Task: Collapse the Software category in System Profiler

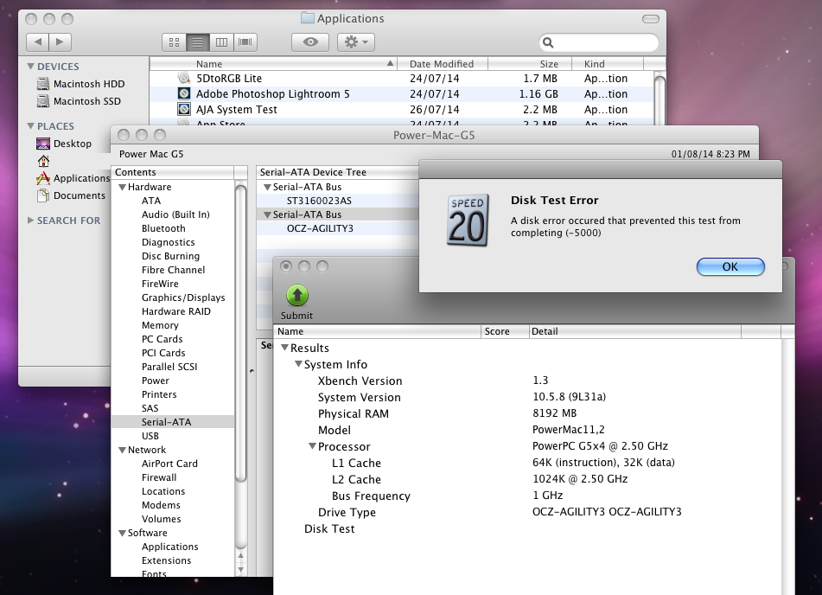Action: tap(122, 533)
